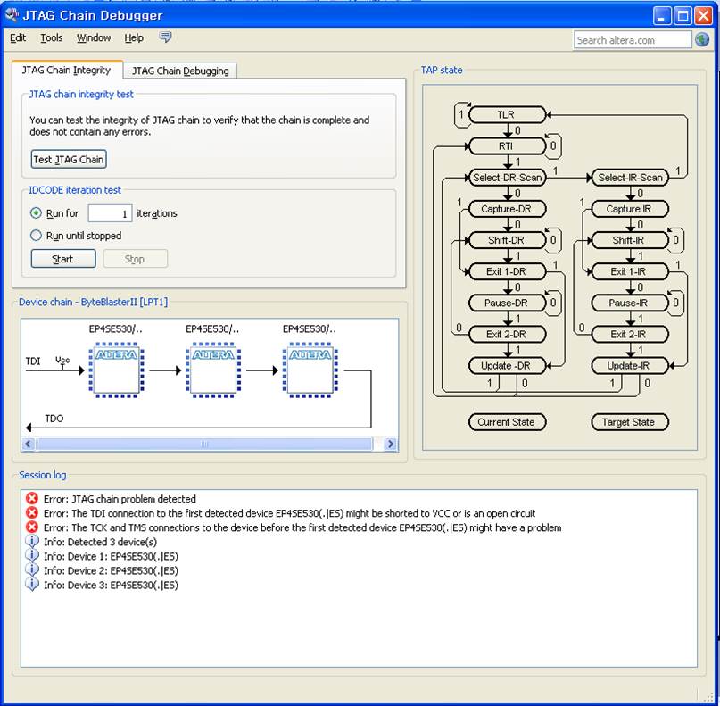Click the iterations count input field
This screenshot has height=706, width=720.
(x=110, y=213)
